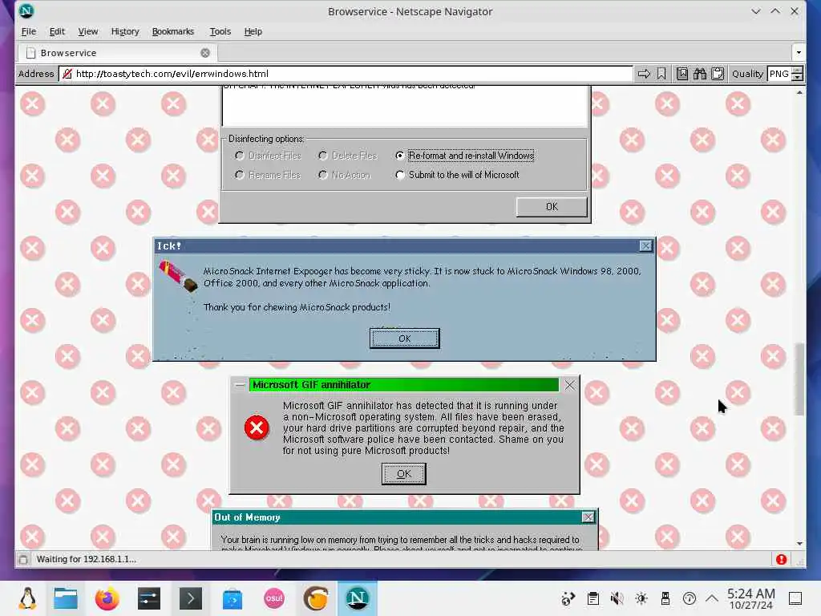Viewport: 821px width, 616px height.
Task: Open the History menu
Action: [x=125, y=31]
